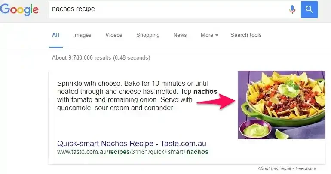
Task: Click the bold word nachos in snippet
Action: [x=205, y=92]
